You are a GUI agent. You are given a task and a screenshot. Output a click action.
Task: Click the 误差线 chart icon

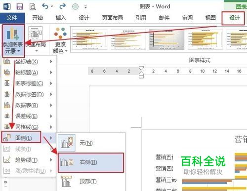click(7, 116)
